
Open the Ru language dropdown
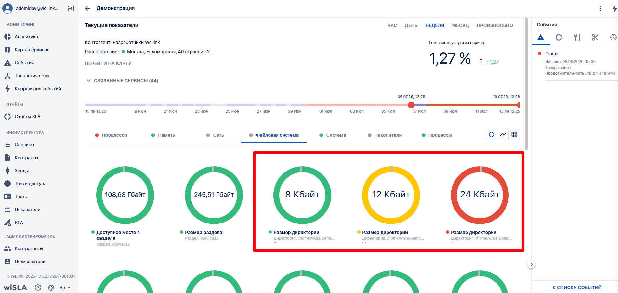(x=65, y=287)
